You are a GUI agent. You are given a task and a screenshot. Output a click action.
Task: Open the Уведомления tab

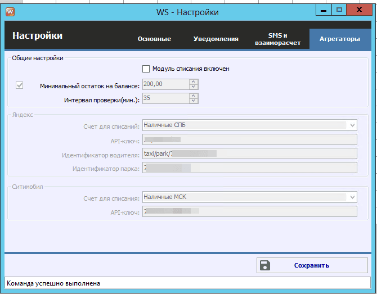pyautogui.click(x=216, y=39)
